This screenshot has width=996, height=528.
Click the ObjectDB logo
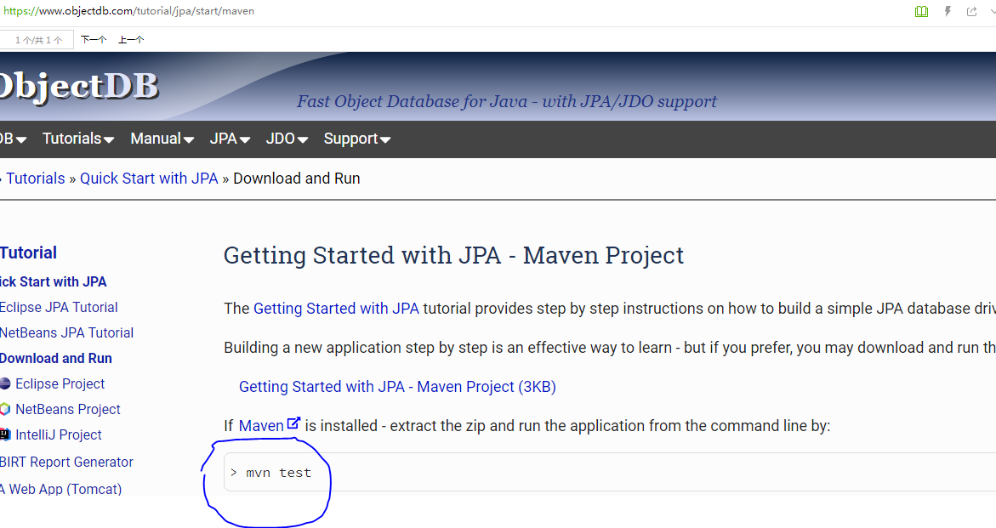[x=77, y=87]
